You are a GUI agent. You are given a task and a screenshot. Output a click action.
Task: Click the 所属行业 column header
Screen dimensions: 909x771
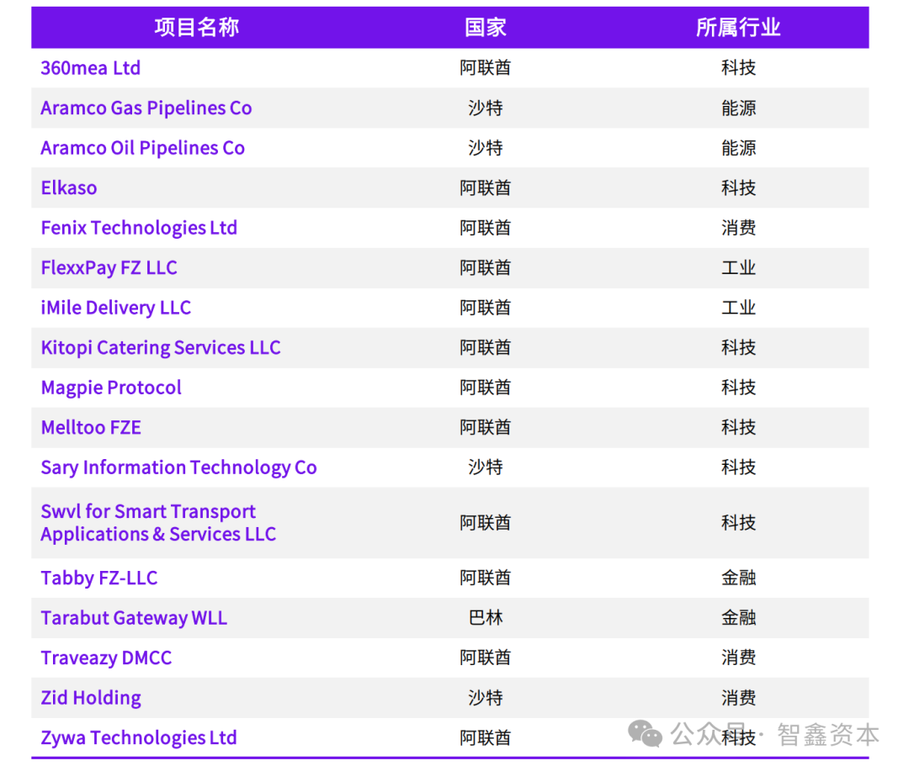tap(738, 27)
